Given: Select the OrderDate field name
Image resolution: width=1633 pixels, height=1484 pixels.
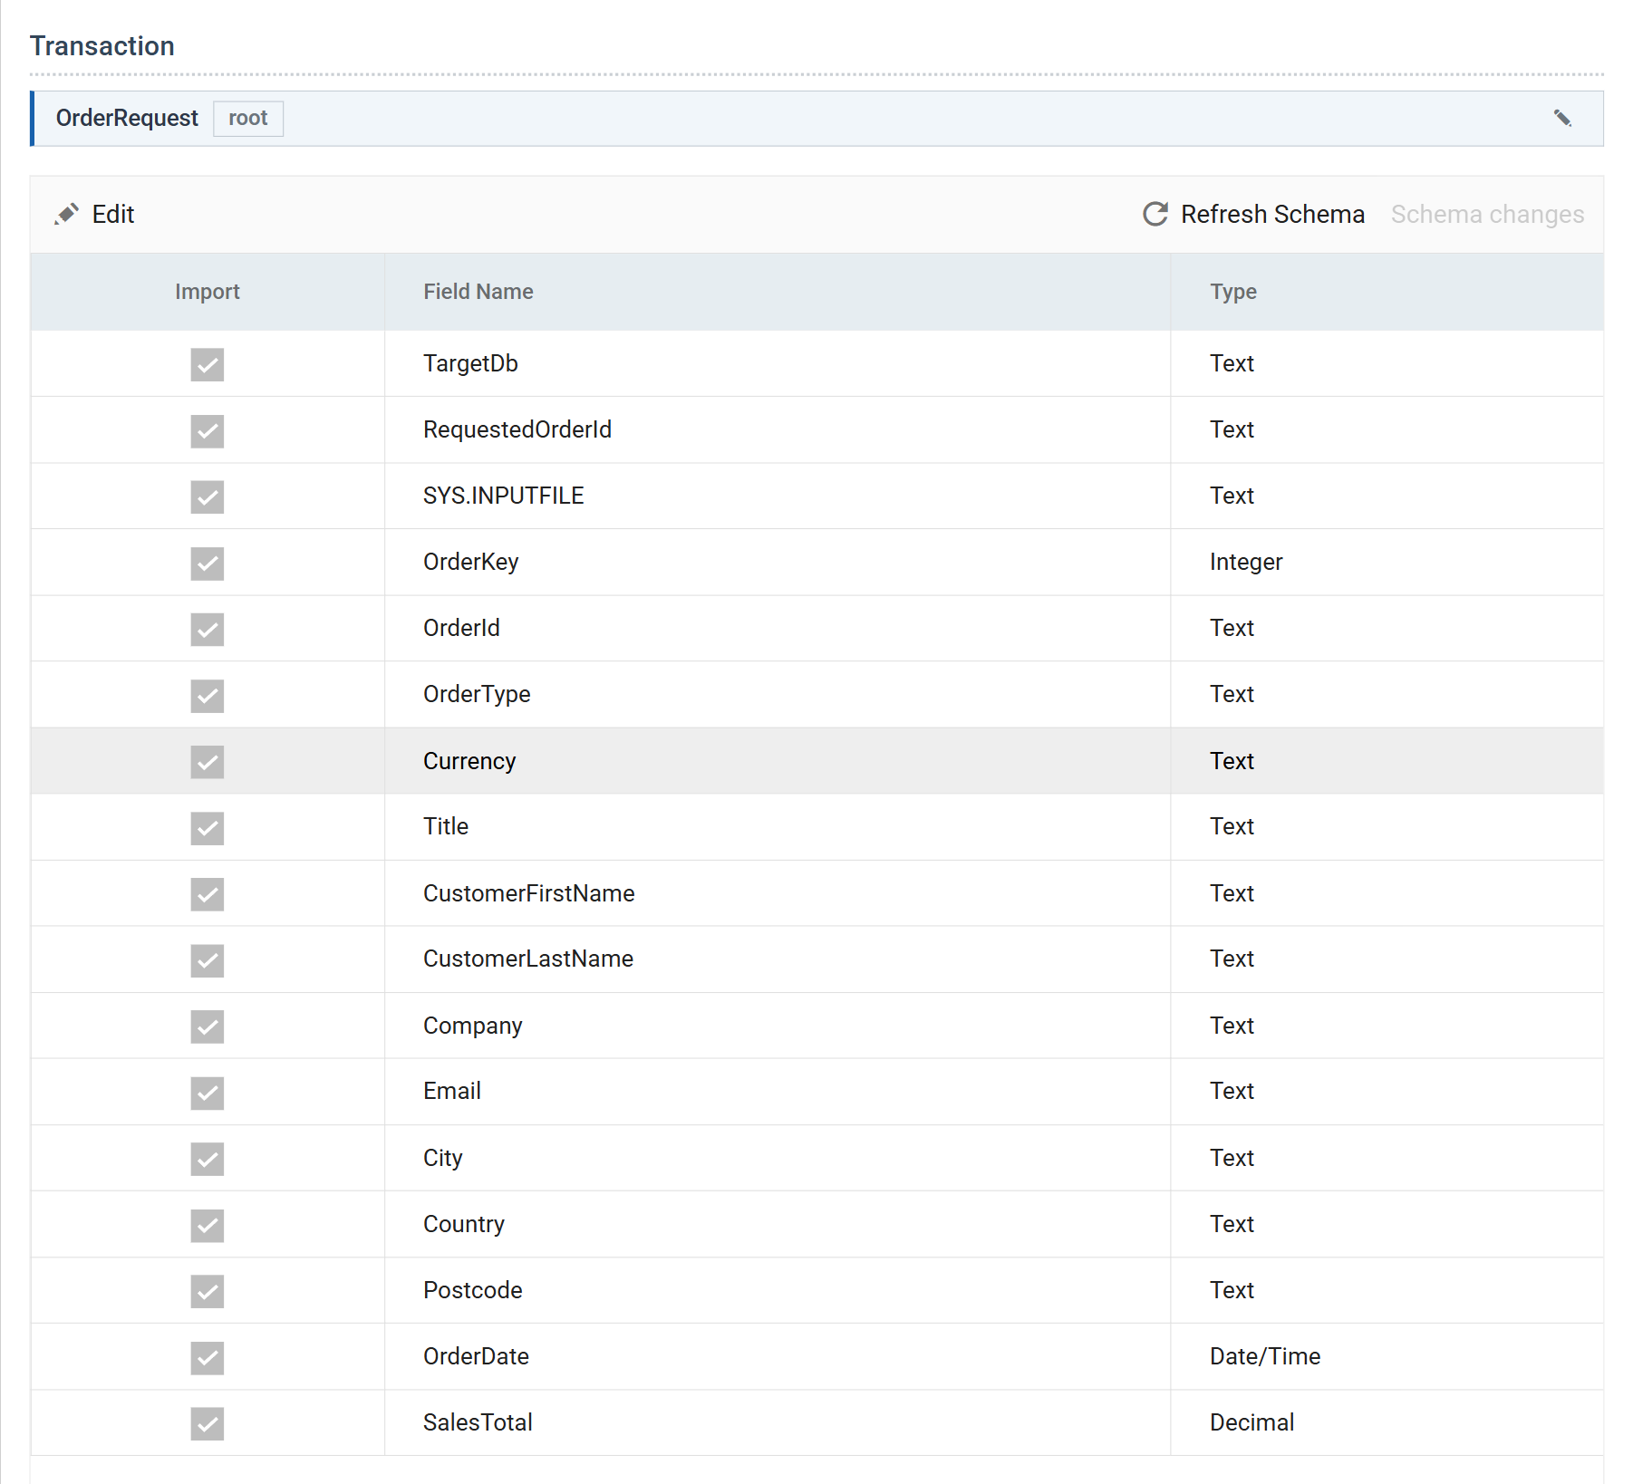Looking at the screenshot, I should coord(476,1356).
